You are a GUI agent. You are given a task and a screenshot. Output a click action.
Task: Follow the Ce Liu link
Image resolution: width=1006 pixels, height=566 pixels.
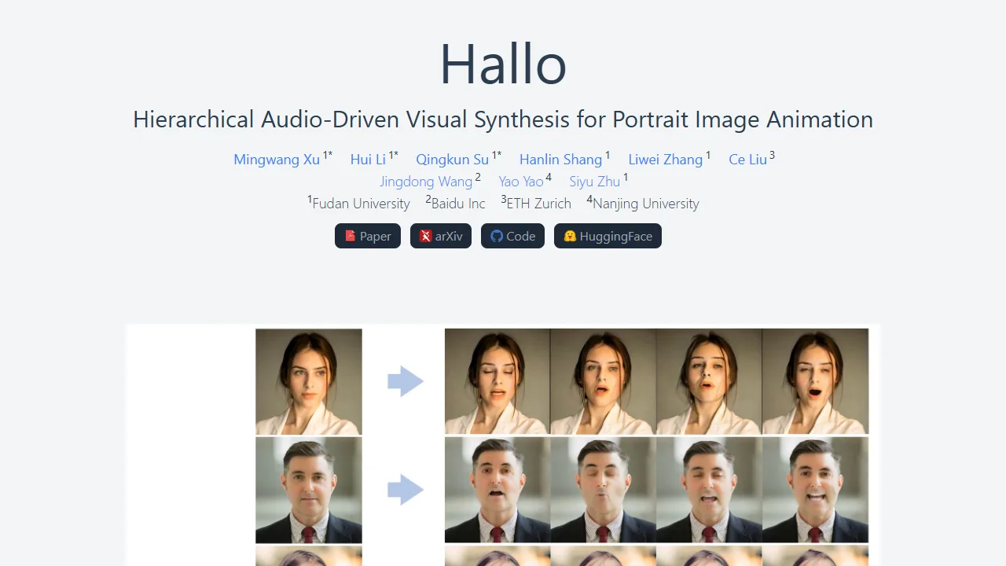click(x=747, y=160)
